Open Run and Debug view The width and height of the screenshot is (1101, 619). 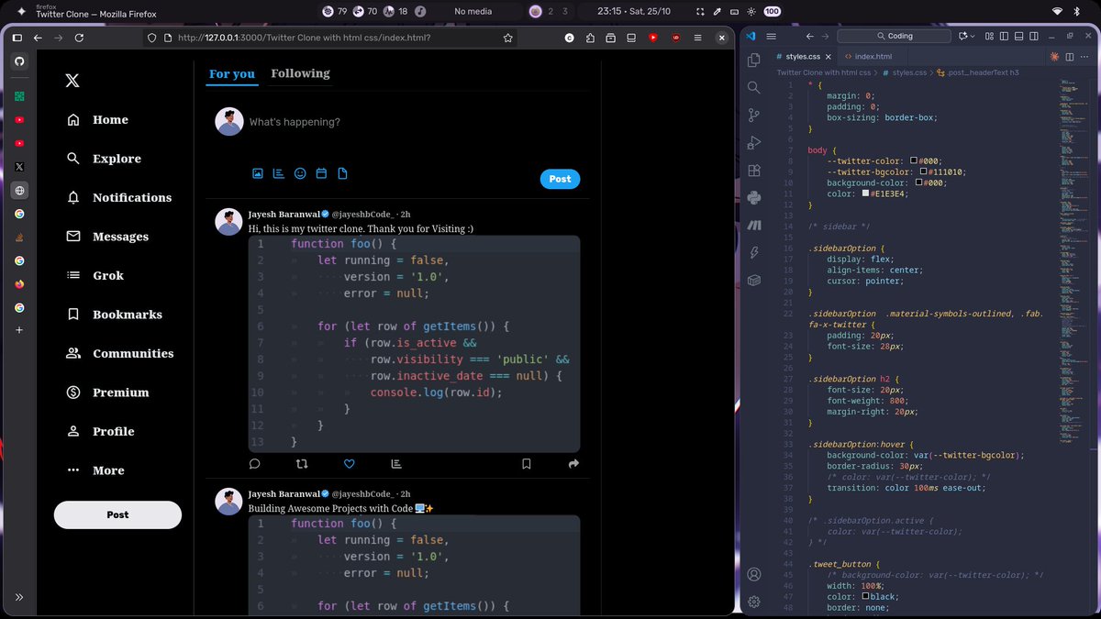tap(754, 142)
